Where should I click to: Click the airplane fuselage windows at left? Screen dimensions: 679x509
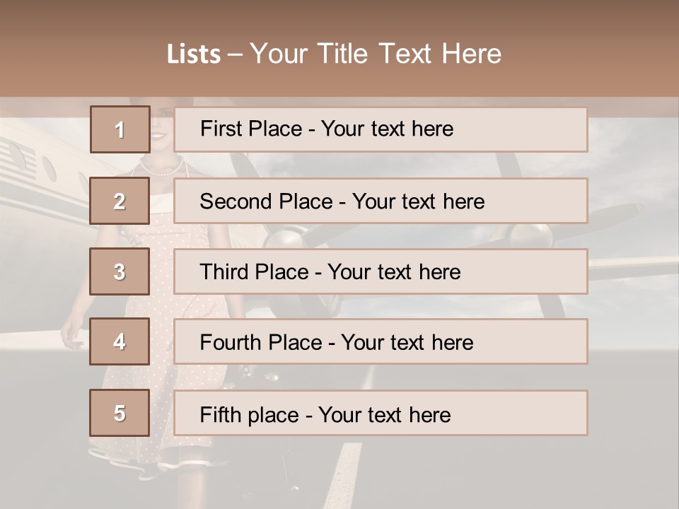tap(50, 168)
